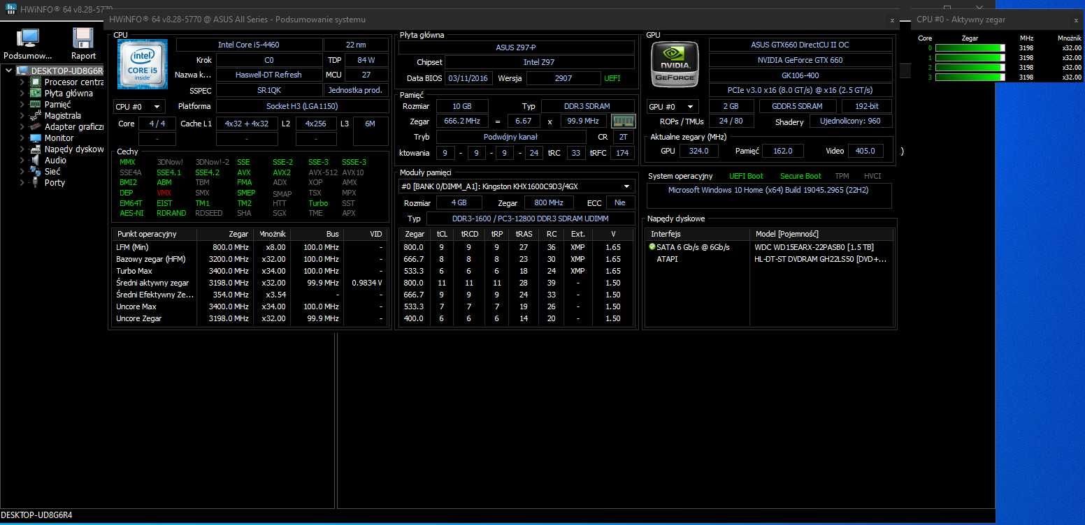Image resolution: width=1085 pixels, height=525 pixels.
Task: Select the Porty USB plug icon
Action: [x=36, y=182]
